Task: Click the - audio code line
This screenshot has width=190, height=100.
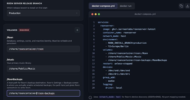Action: click(x=110, y=81)
